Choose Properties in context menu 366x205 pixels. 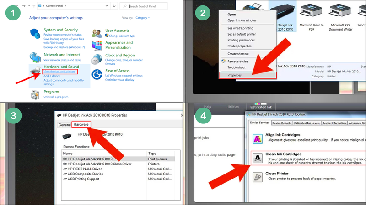coord(248,75)
